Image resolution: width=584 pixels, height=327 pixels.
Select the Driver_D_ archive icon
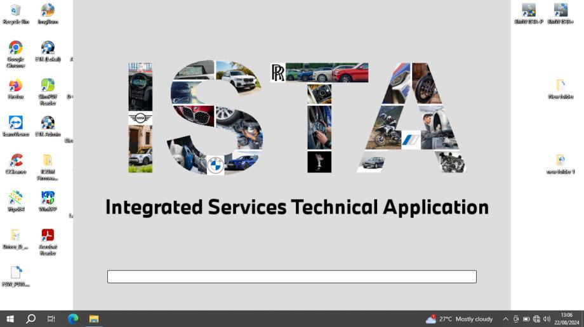click(x=16, y=239)
